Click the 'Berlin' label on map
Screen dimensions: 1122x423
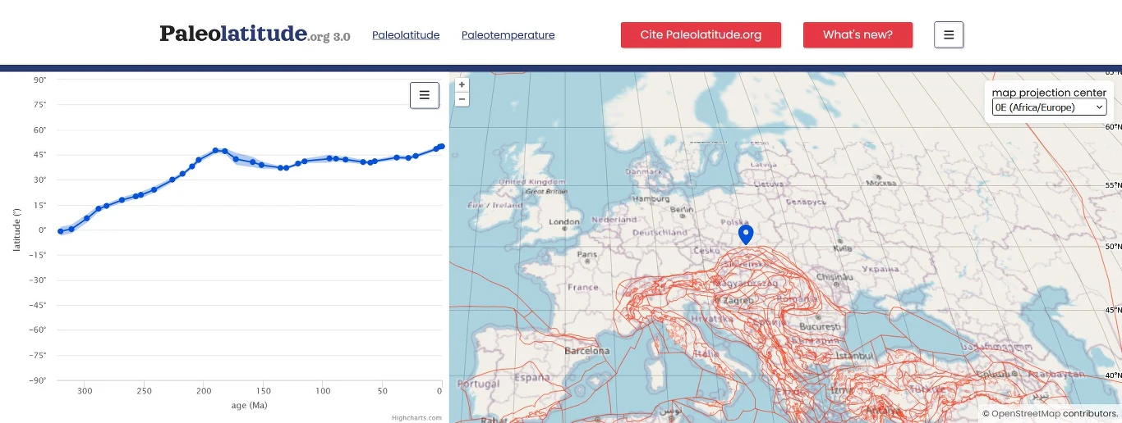tap(683, 210)
